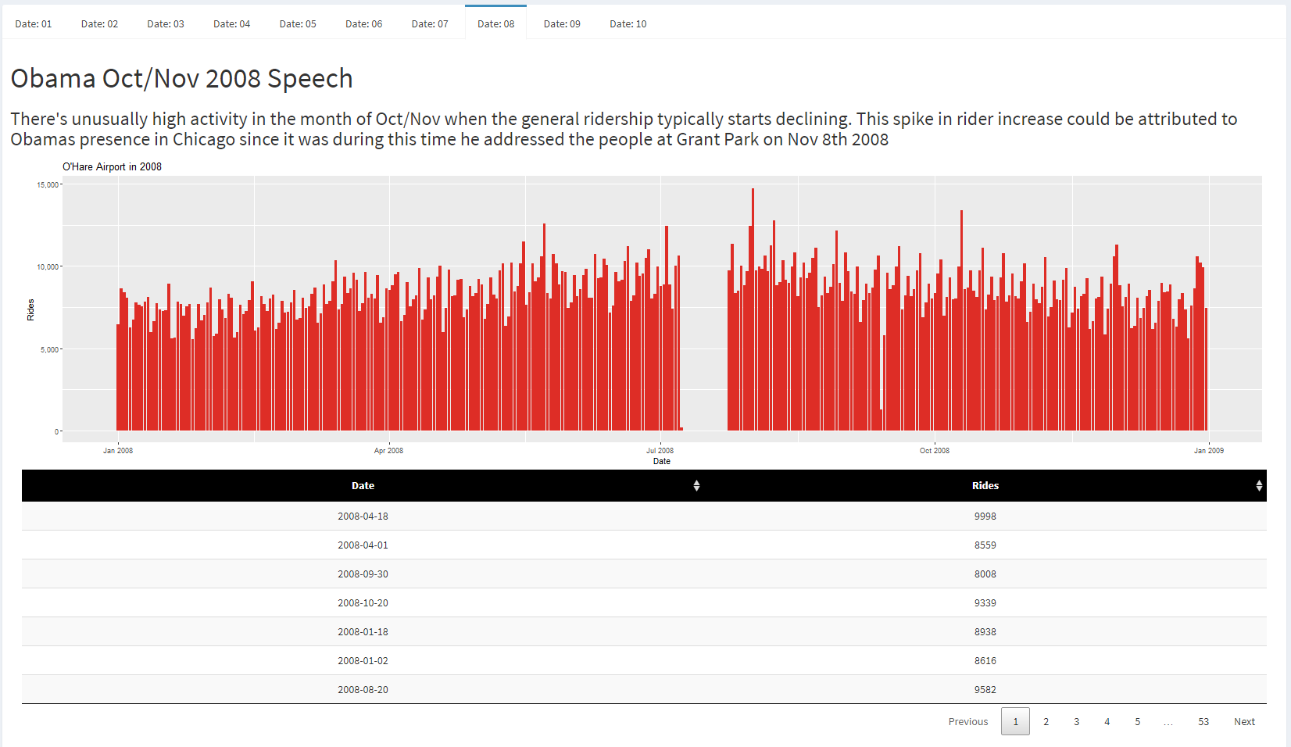The width and height of the screenshot is (1291, 747).
Task: Click the Jul 2008 x-axis label
Action: 660,451
